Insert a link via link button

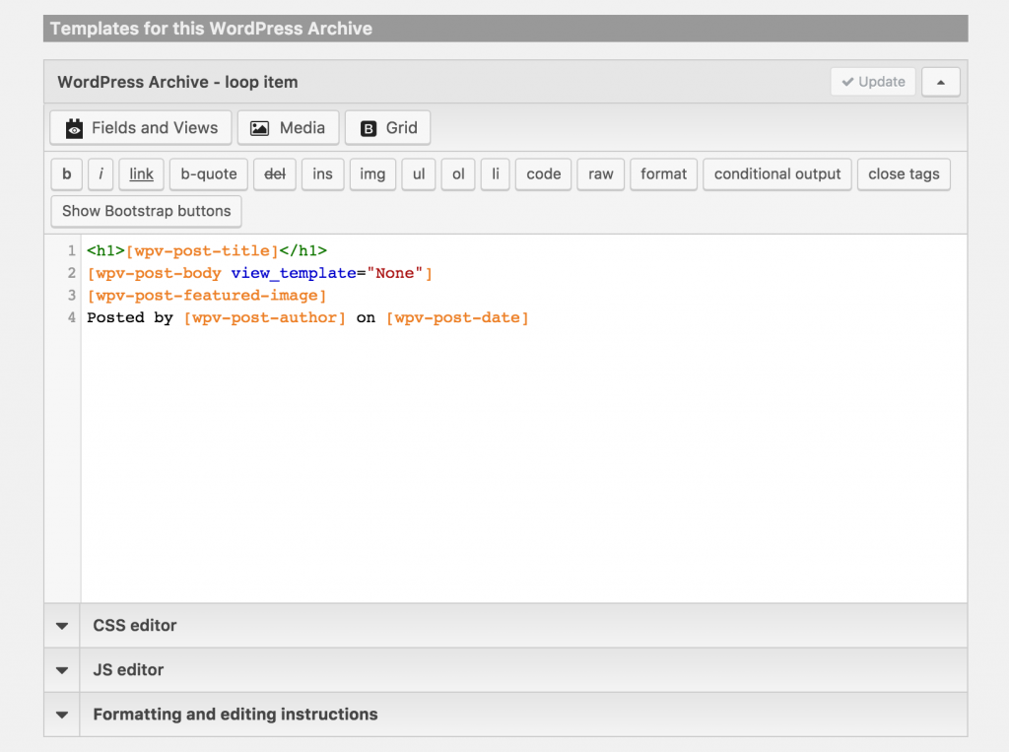(141, 173)
